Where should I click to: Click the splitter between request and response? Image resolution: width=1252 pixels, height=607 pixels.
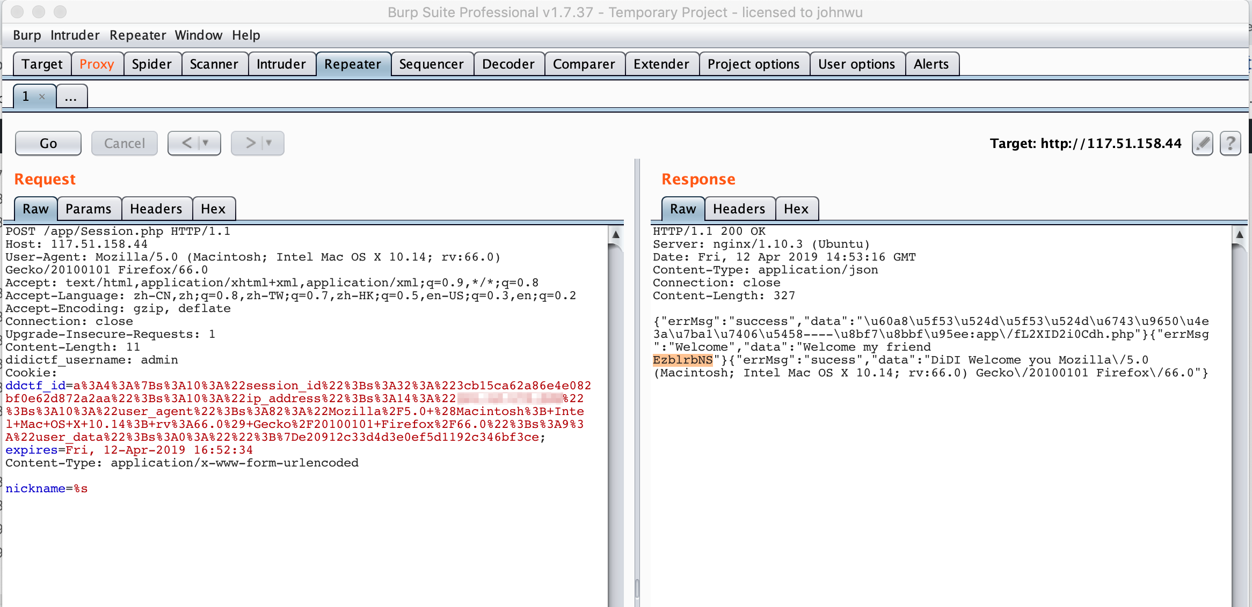pos(637,375)
